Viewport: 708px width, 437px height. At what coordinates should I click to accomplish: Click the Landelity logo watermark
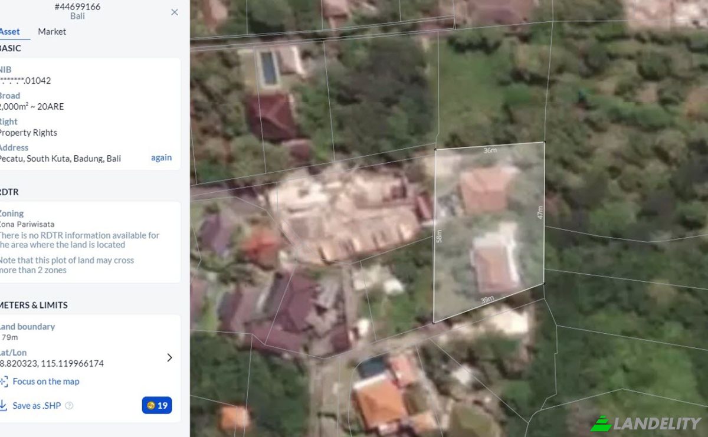[x=645, y=423]
